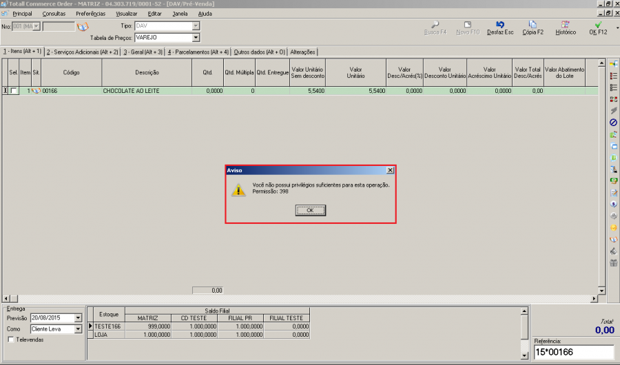
Task: Open the Histórico toolbar icon
Action: (565, 25)
